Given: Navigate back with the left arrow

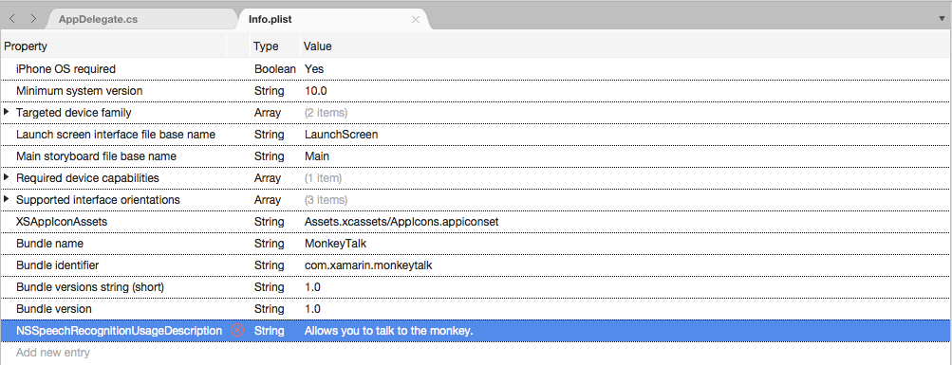Looking at the screenshot, I should pyautogui.click(x=12, y=19).
